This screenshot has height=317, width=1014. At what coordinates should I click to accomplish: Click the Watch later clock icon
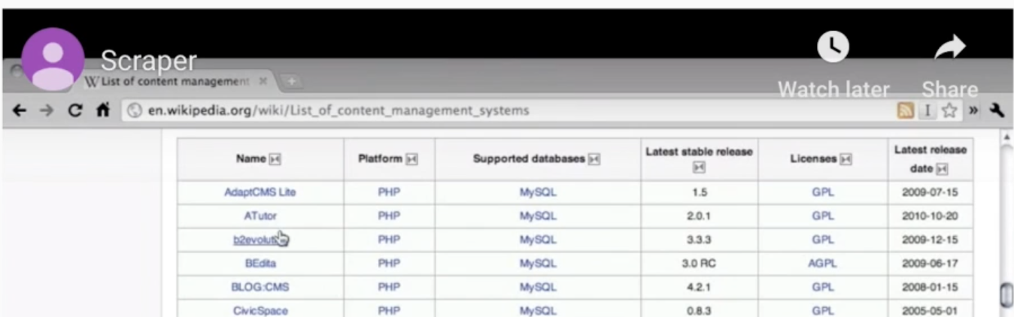(x=833, y=48)
